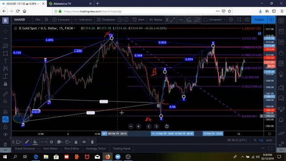Open drawing templates dropdown in floating toolbar
The image size is (286, 161).
point(19,142)
